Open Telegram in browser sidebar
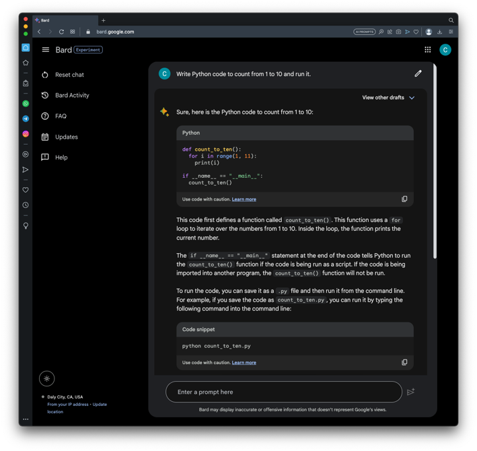This screenshot has height=451, width=477. point(26,118)
